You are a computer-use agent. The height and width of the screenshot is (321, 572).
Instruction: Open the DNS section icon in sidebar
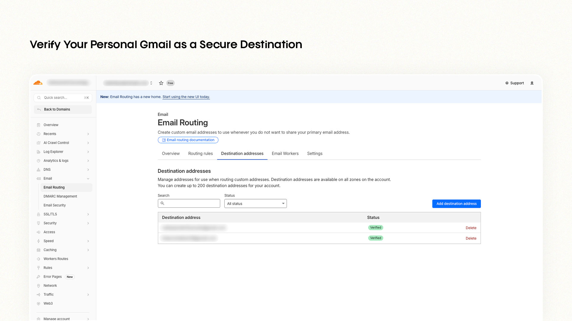click(39, 169)
